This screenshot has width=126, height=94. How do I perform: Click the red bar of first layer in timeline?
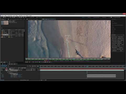point(82,69)
